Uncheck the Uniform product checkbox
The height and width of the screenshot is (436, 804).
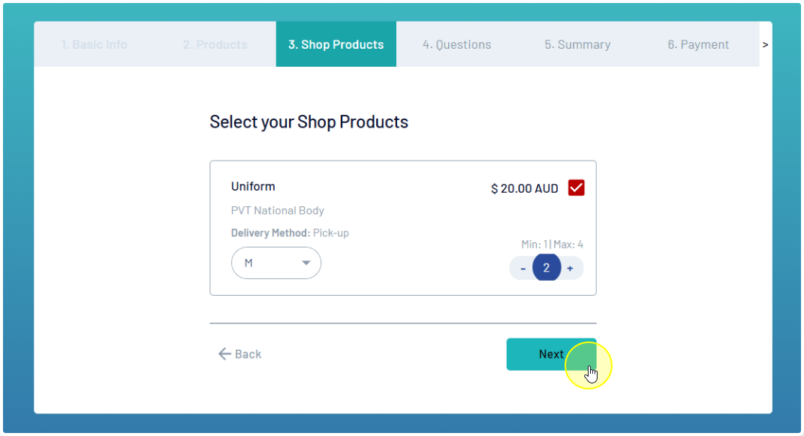coord(576,188)
